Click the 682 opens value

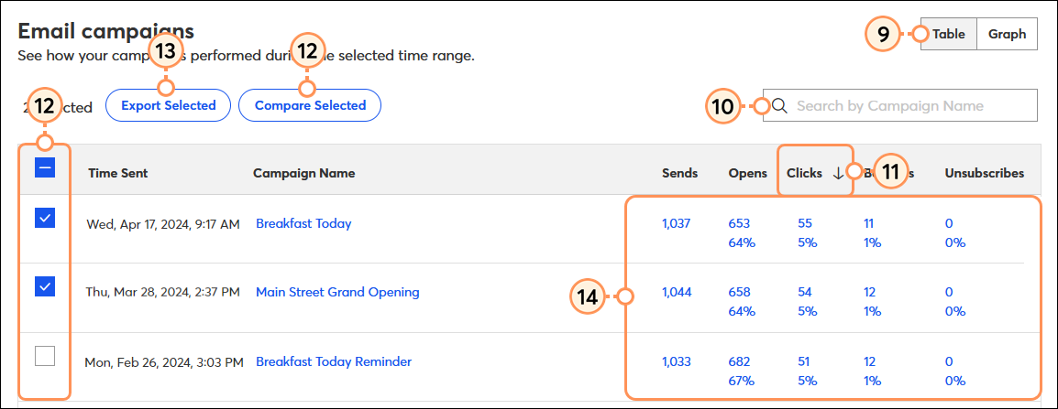(x=740, y=361)
